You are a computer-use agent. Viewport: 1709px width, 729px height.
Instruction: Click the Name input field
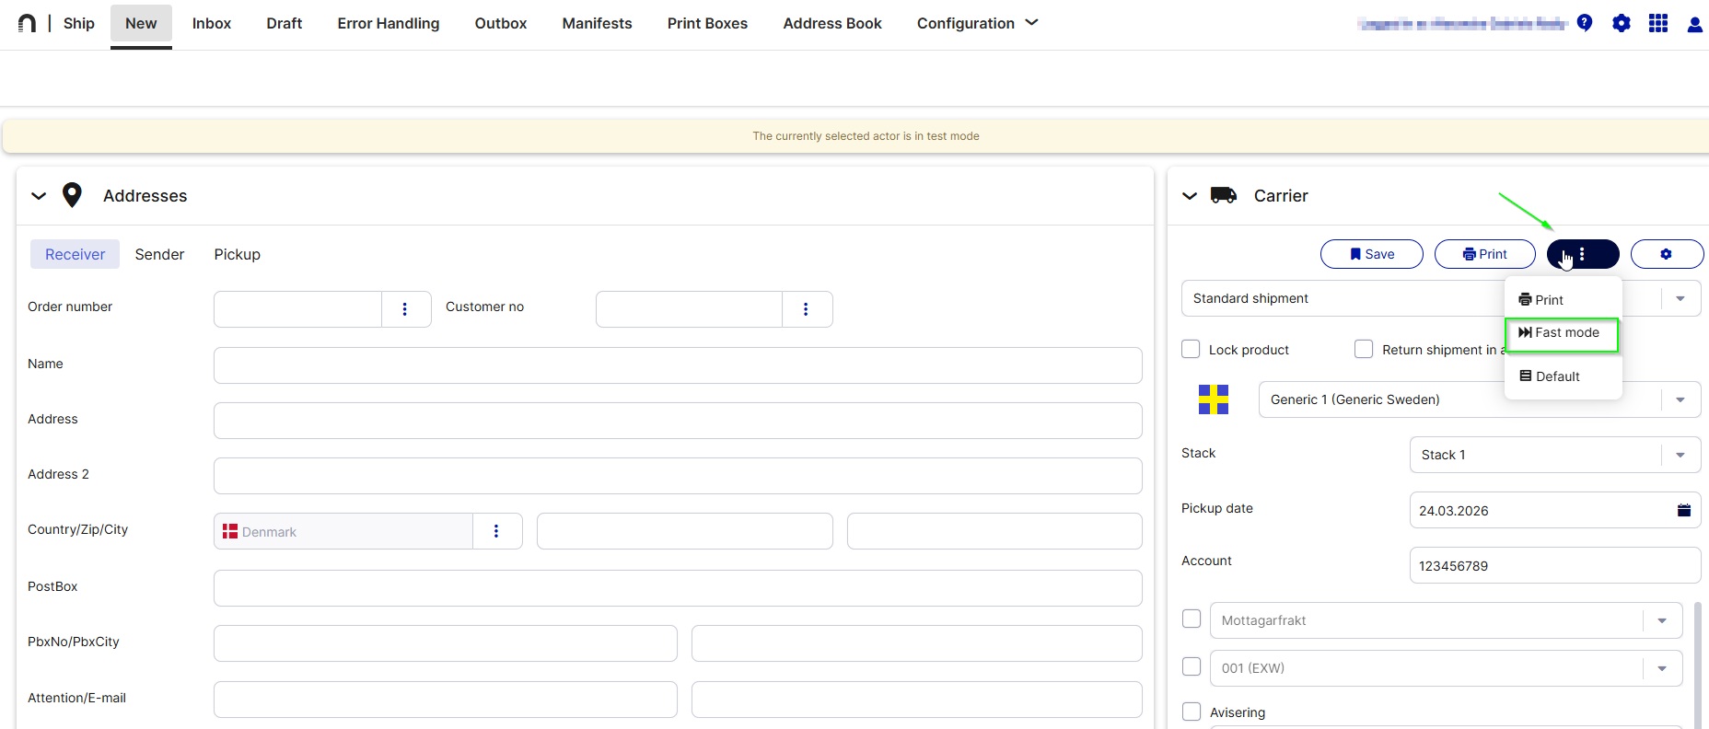tap(677, 365)
